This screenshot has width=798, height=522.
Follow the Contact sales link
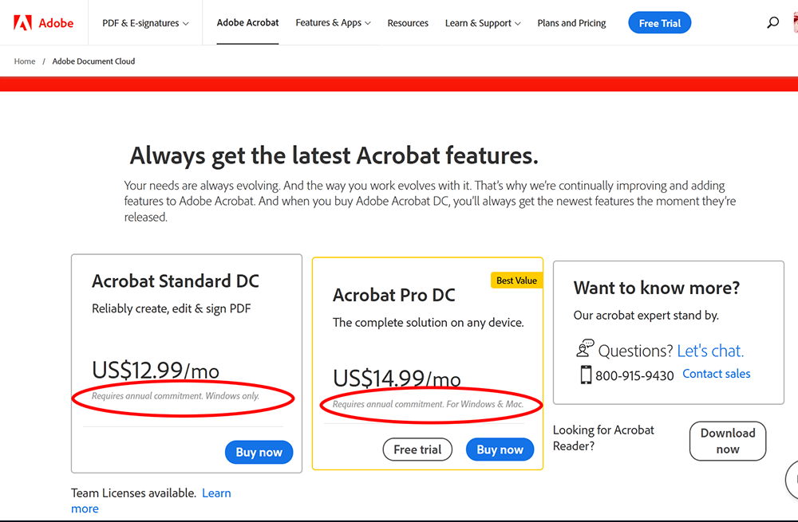716,373
